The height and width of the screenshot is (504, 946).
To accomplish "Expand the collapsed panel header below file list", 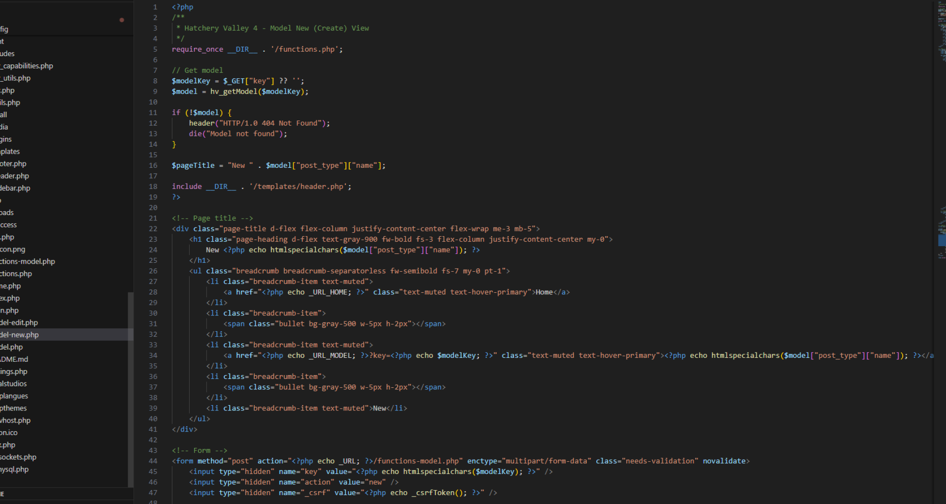I will point(49,494).
